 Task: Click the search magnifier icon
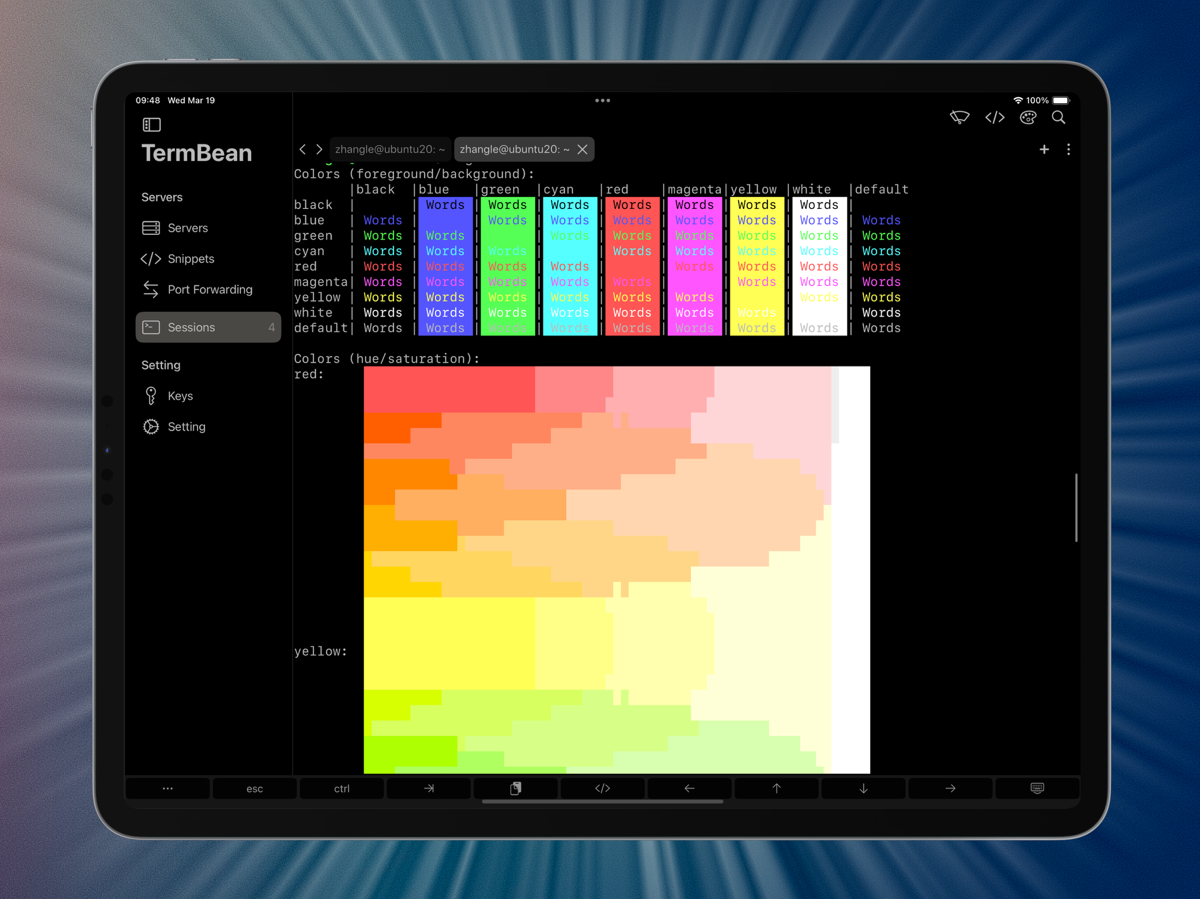(1058, 118)
